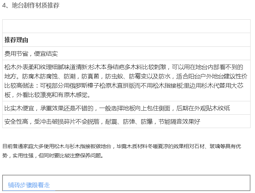This screenshot has height=193, width=255.
Task: Click the 推荐理由 table header cell
Action: (126, 40)
